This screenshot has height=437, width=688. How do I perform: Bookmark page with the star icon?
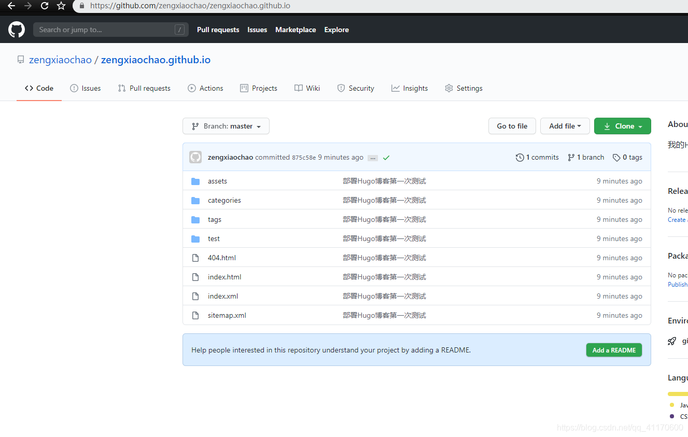(x=61, y=6)
